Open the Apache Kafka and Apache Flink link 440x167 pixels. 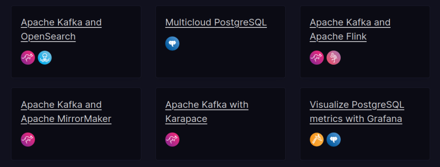click(x=350, y=30)
